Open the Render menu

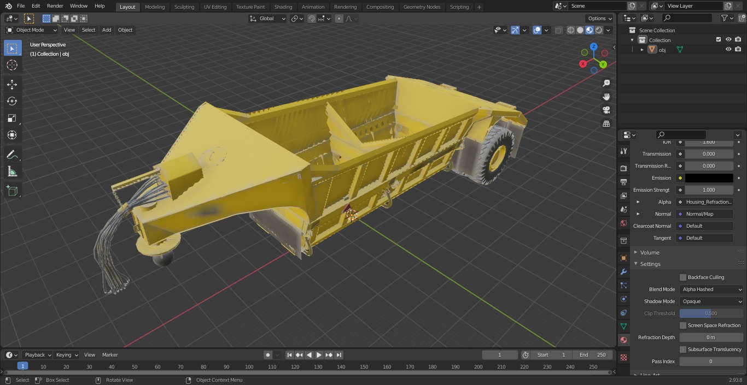tap(55, 6)
